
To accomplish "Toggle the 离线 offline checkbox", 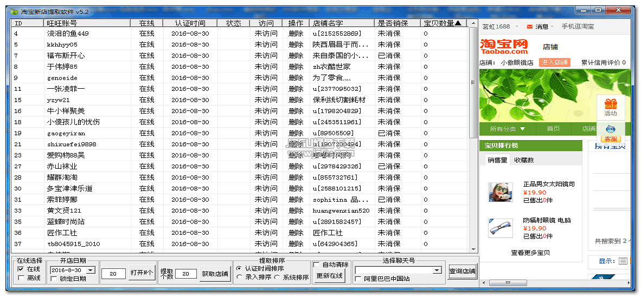I will 21,278.
